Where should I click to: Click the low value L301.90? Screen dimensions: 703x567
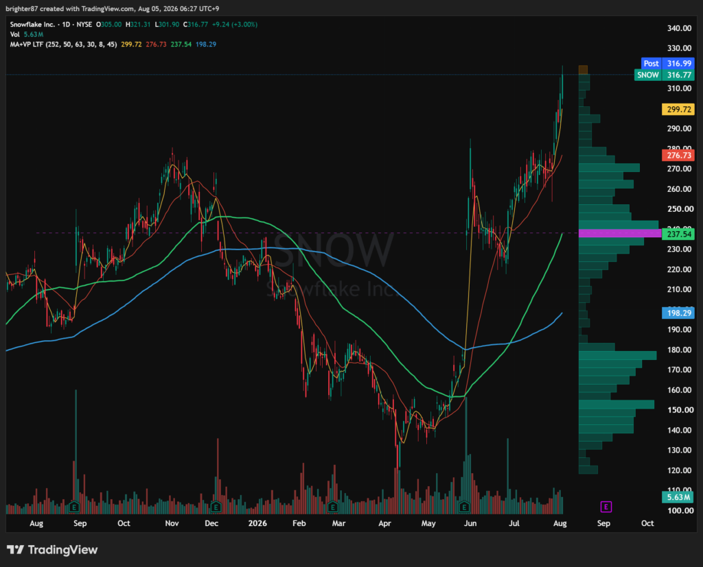pyautogui.click(x=167, y=25)
